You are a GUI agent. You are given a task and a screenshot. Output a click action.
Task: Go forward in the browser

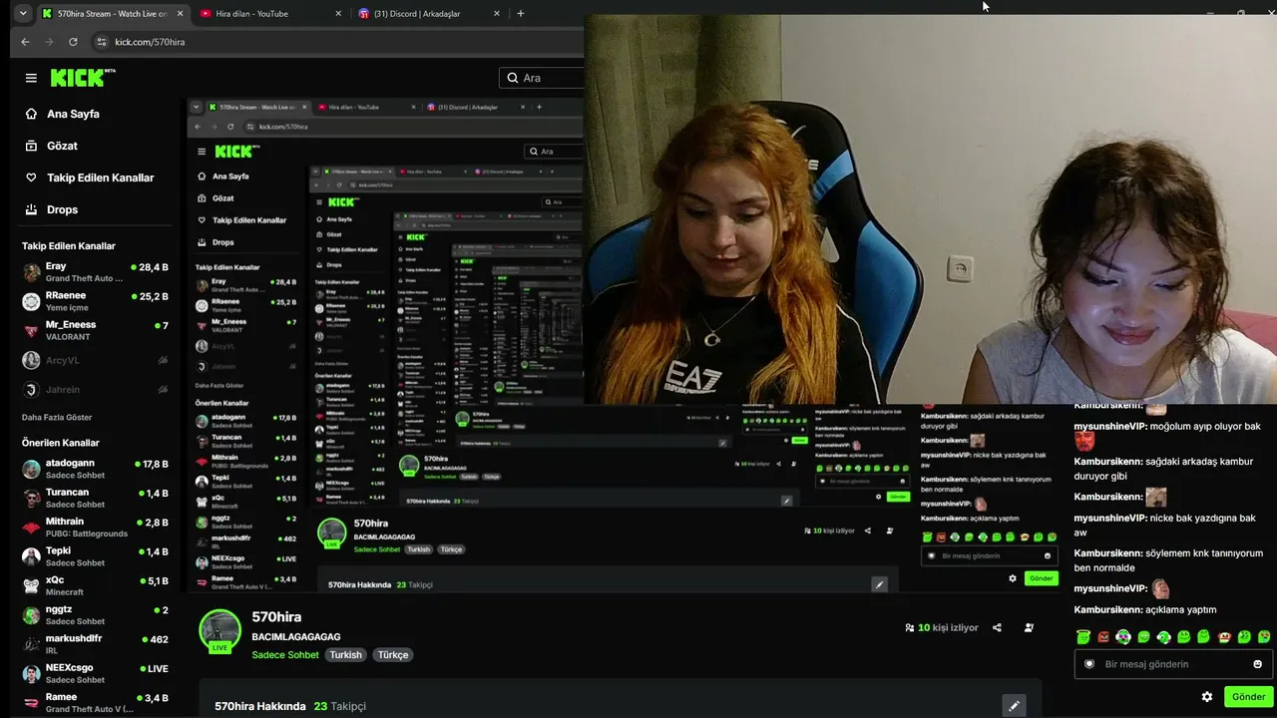coord(50,42)
